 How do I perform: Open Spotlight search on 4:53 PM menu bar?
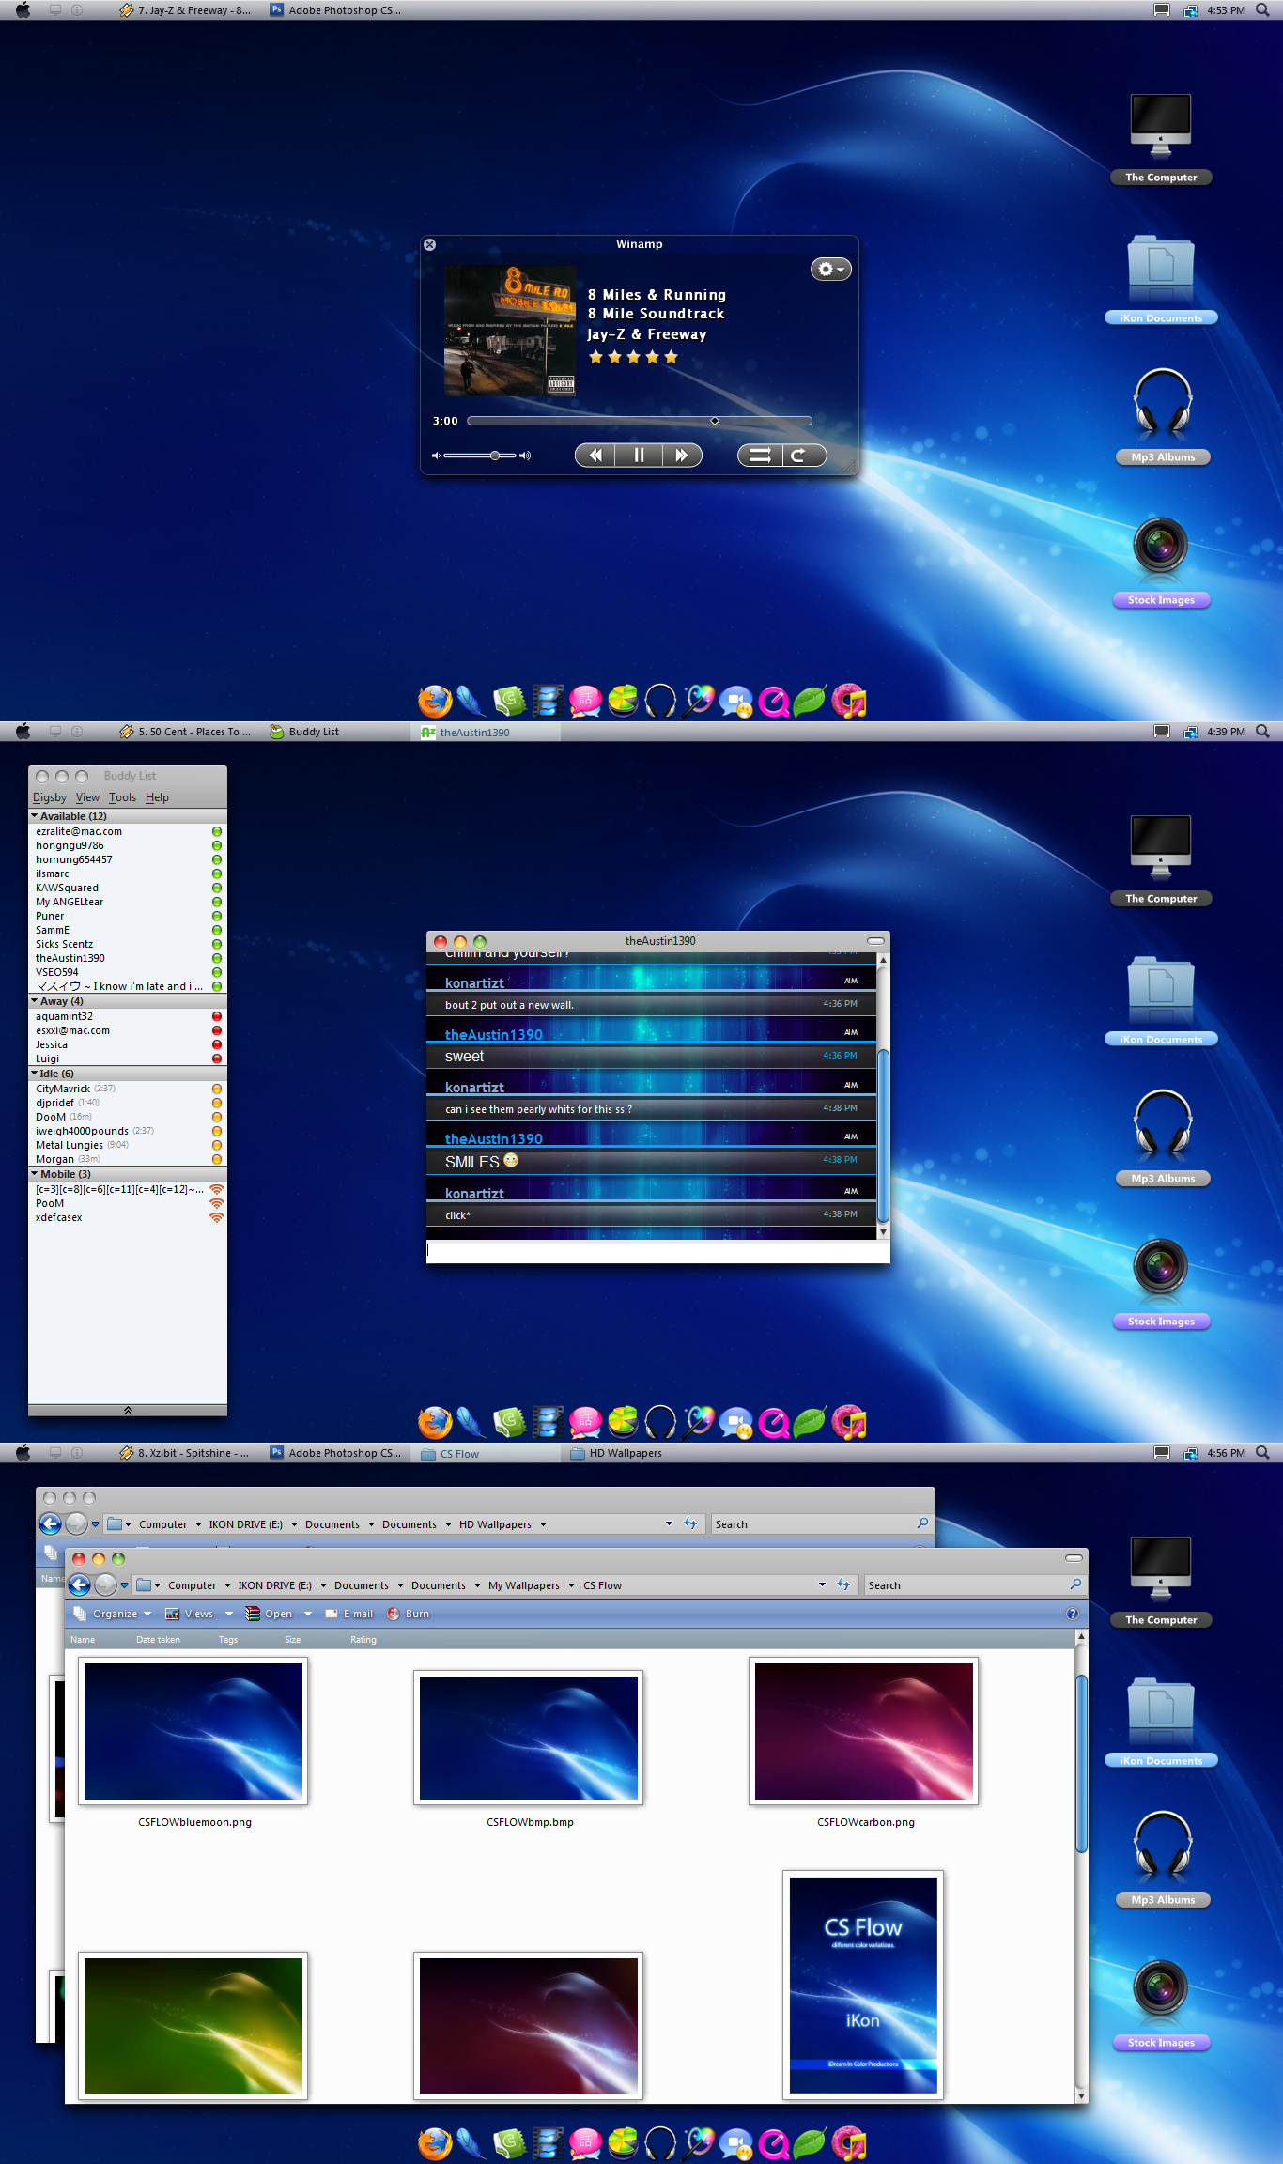[x=1262, y=10]
